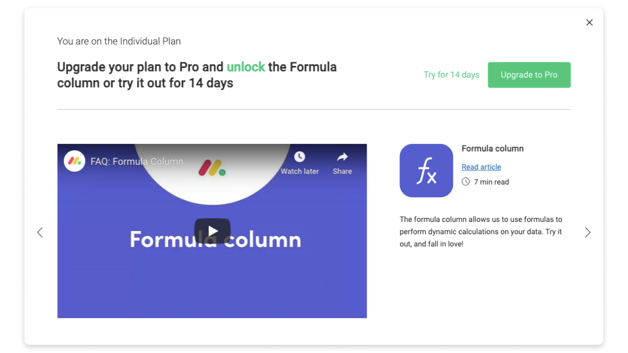The height and width of the screenshot is (353, 628).
Task: Click the clock icon beside 7 min read
Action: pos(466,182)
